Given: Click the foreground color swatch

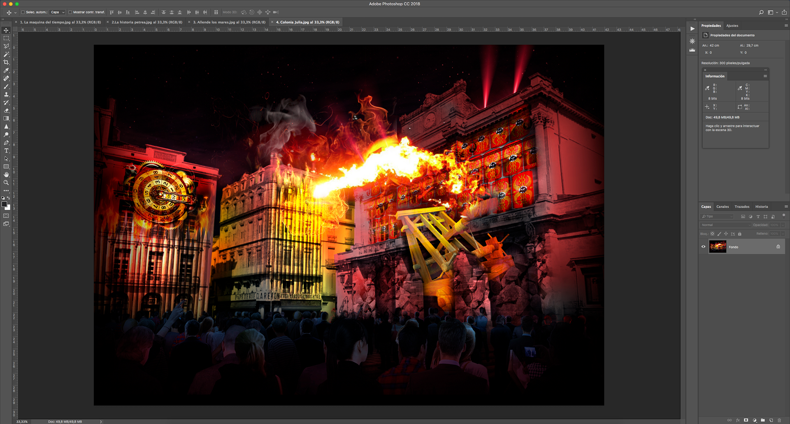Looking at the screenshot, I should [x=4, y=204].
